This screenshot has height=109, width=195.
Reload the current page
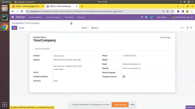[x=22, y=12]
